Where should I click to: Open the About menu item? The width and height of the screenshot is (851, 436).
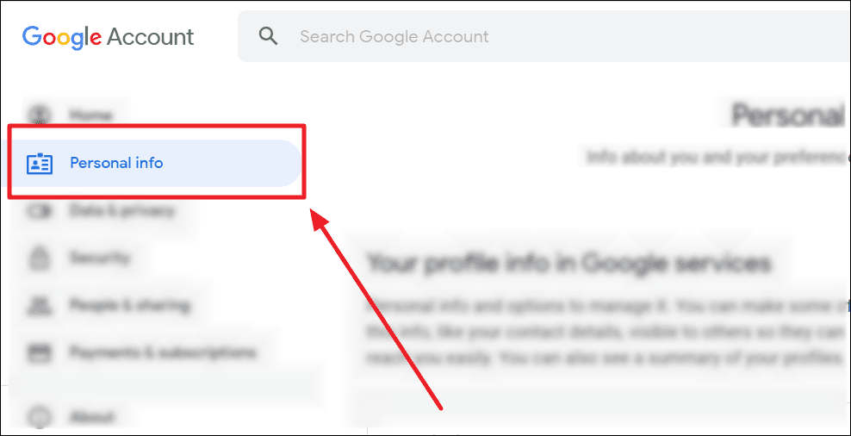(91, 418)
